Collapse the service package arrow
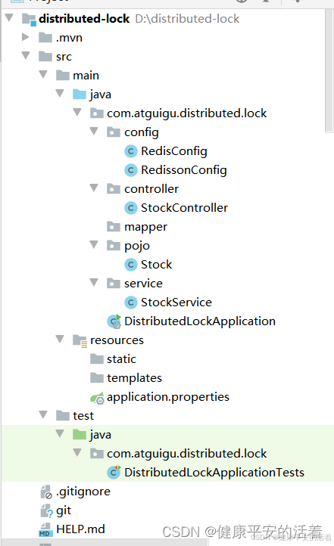This screenshot has width=334, height=546. (x=94, y=282)
